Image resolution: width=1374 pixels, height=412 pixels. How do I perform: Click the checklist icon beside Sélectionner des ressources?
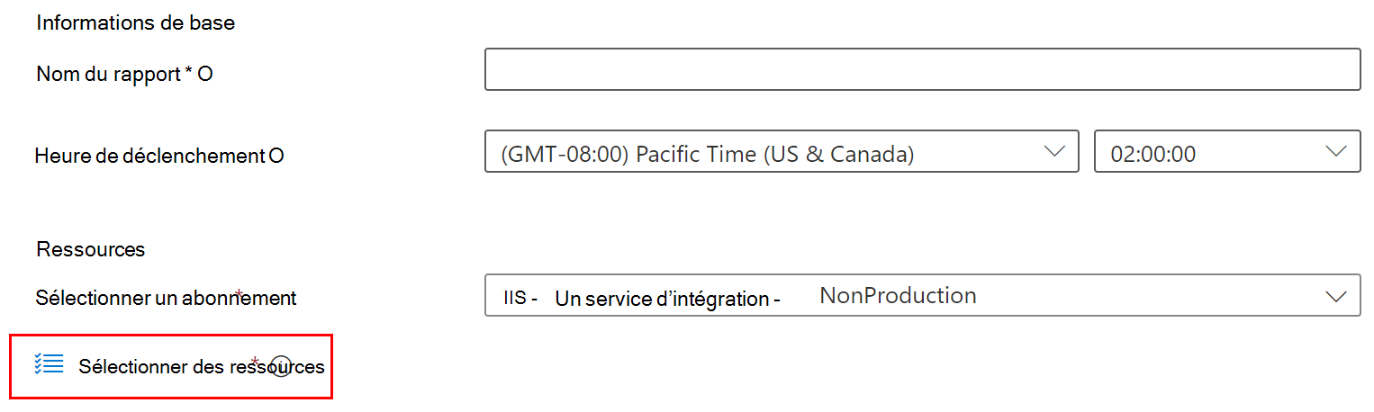point(49,364)
